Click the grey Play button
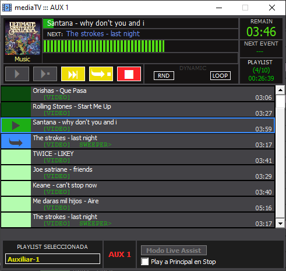The image size is (286, 271). [x=17, y=74]
